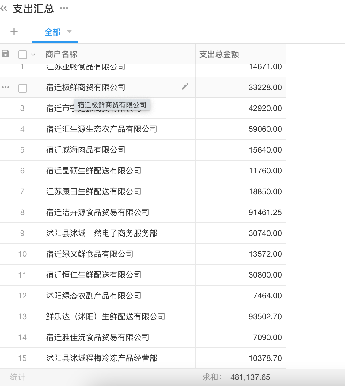Open row actions via the ... icon
The height and width of the screenshot is (386, 345).
[6, 87]
